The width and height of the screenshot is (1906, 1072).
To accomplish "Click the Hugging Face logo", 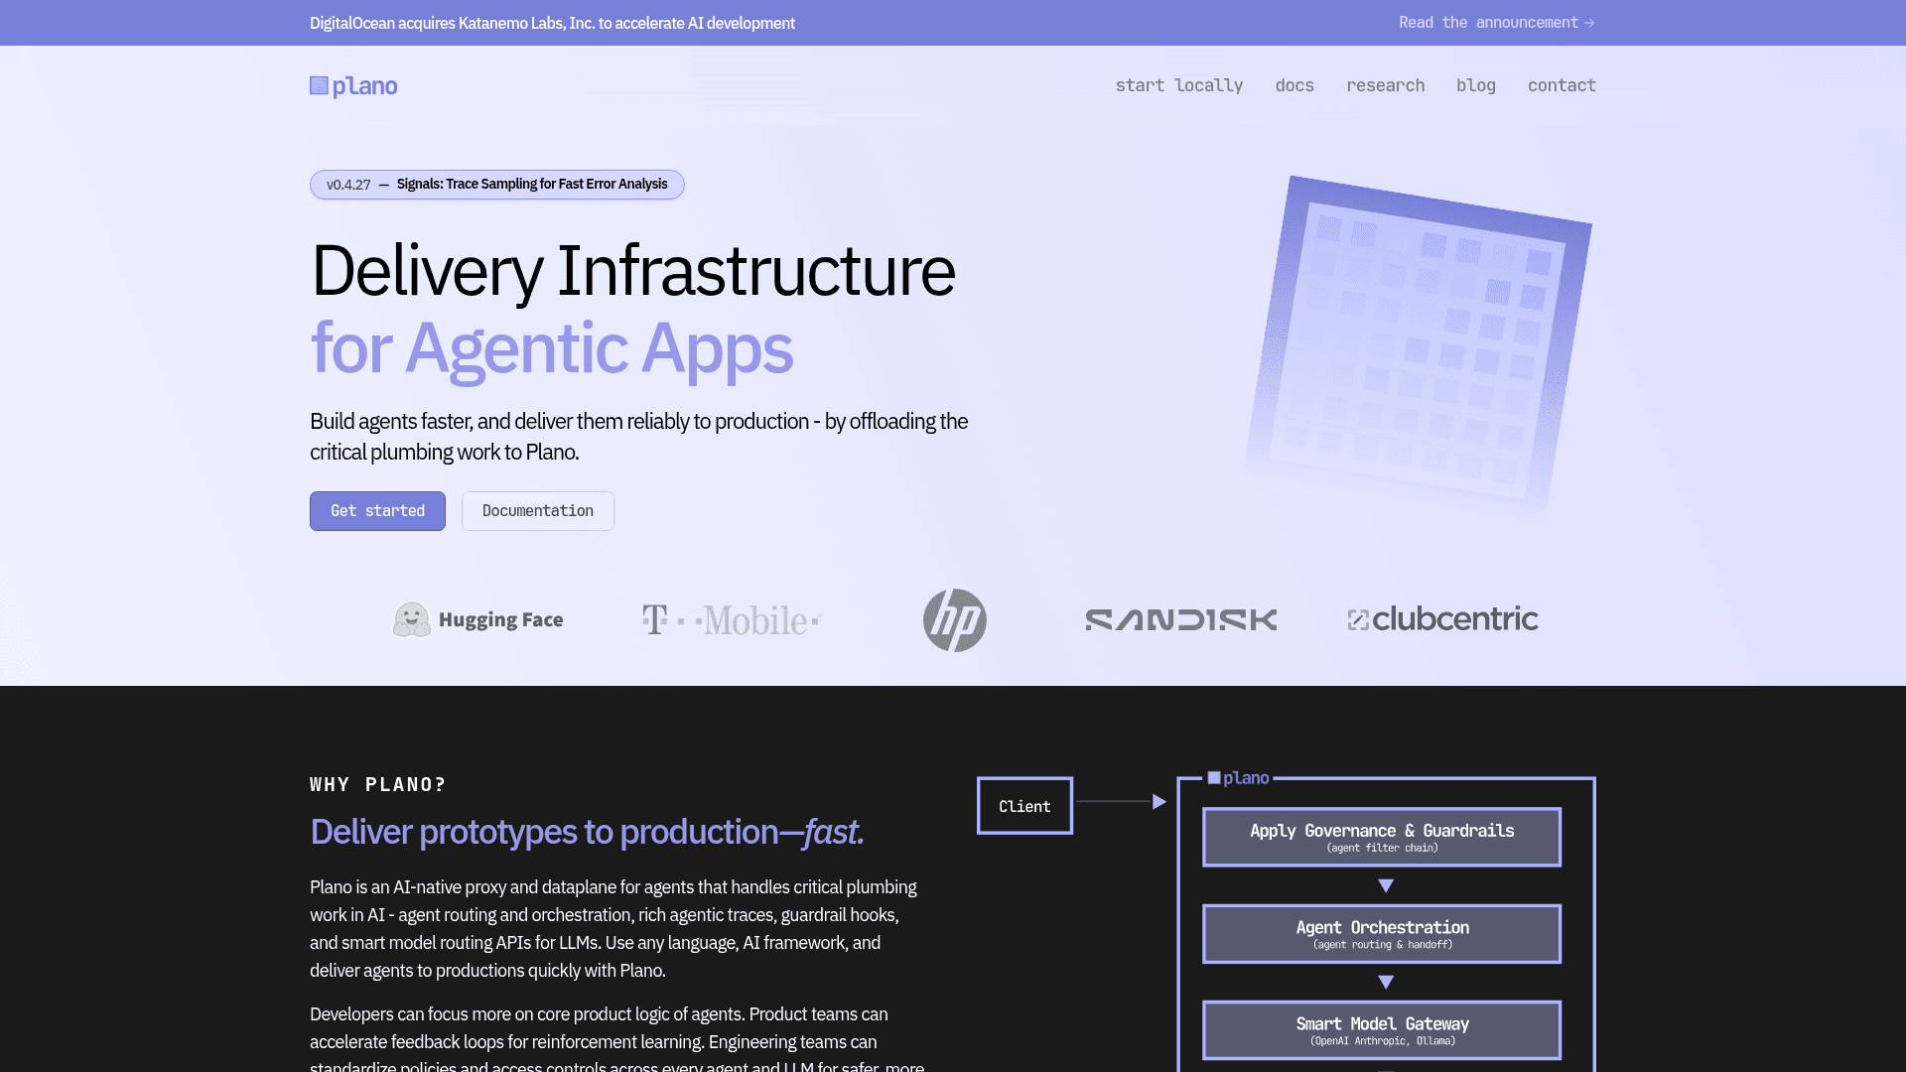I will tap(477, 619).
